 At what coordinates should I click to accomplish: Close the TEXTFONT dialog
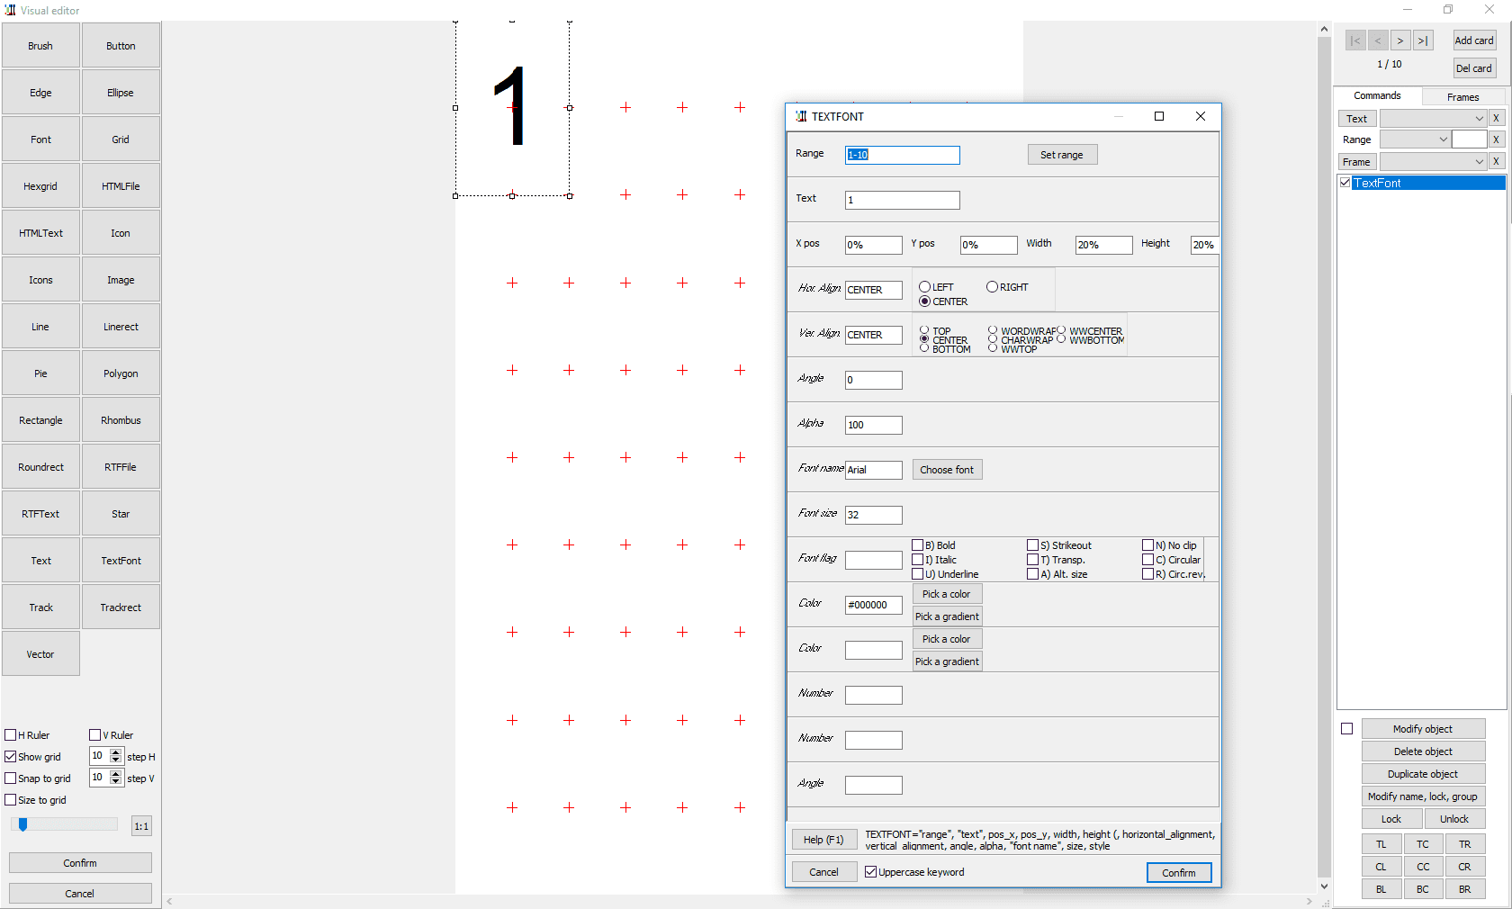click(1201, 116)
